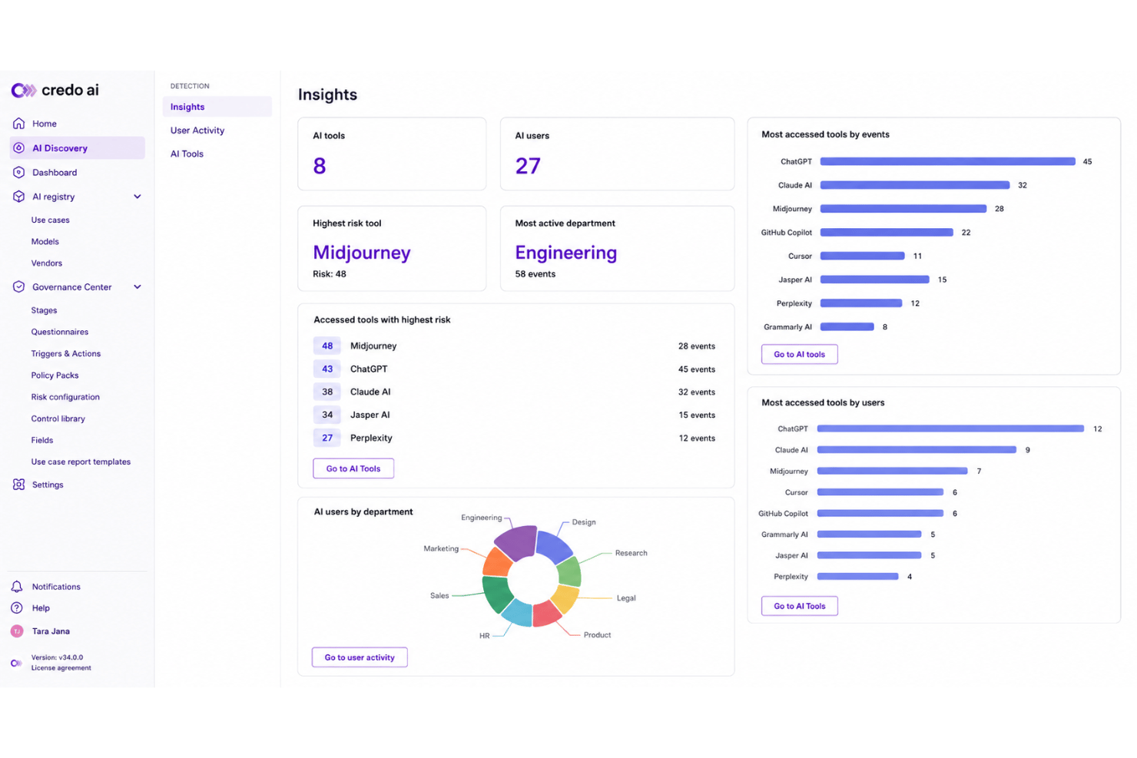This screenshot has height=758, width=1137.
Task: Click the AI tools card showing 8
Action: [392, 154]
